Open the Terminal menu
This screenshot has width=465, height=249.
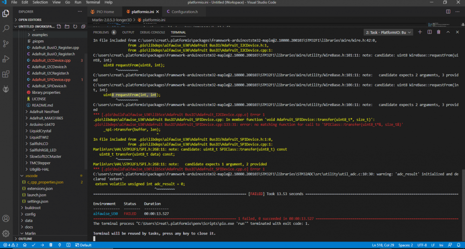[93, 2]
